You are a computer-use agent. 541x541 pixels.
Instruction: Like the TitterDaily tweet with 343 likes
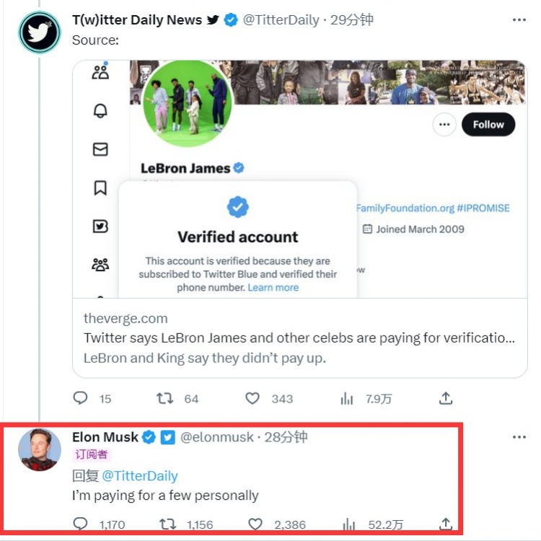click(x=252, y=398)
